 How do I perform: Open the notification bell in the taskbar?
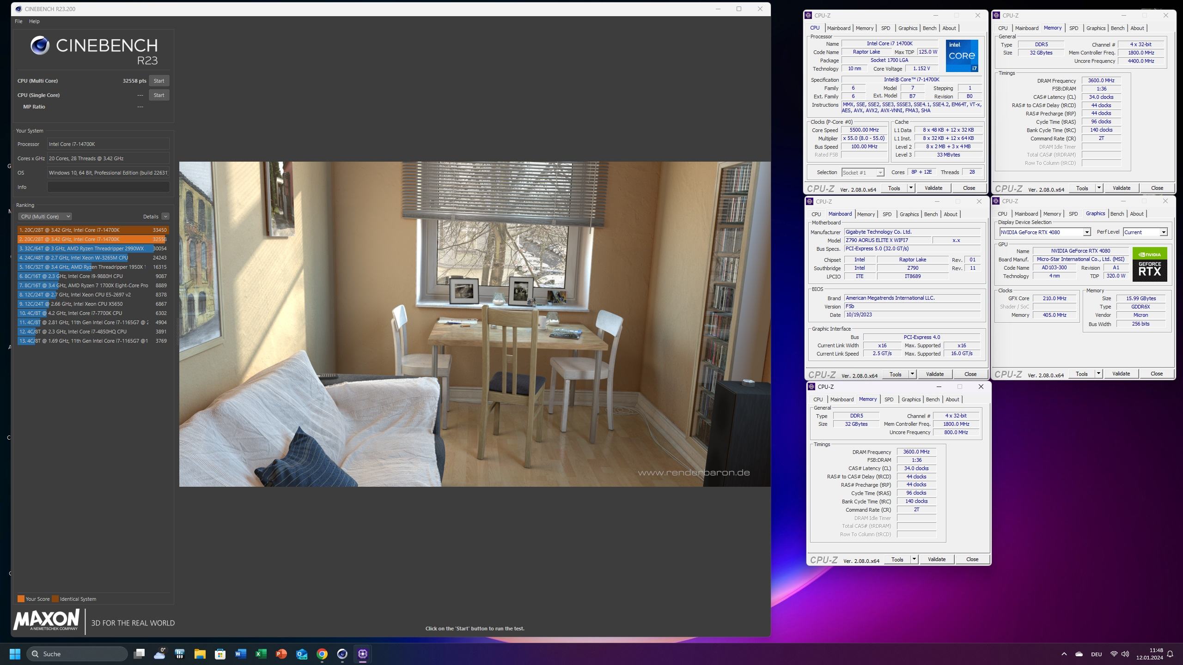pyautogui.click(x=1170, y=654)
